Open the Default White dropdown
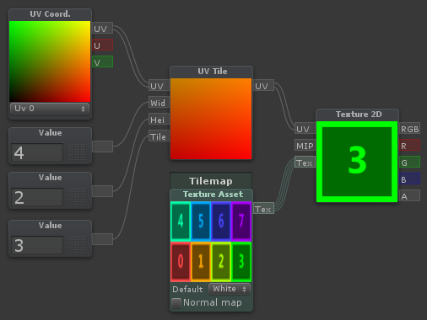The height and width of the screenshot is (320, 427). (x=230, y=289)
